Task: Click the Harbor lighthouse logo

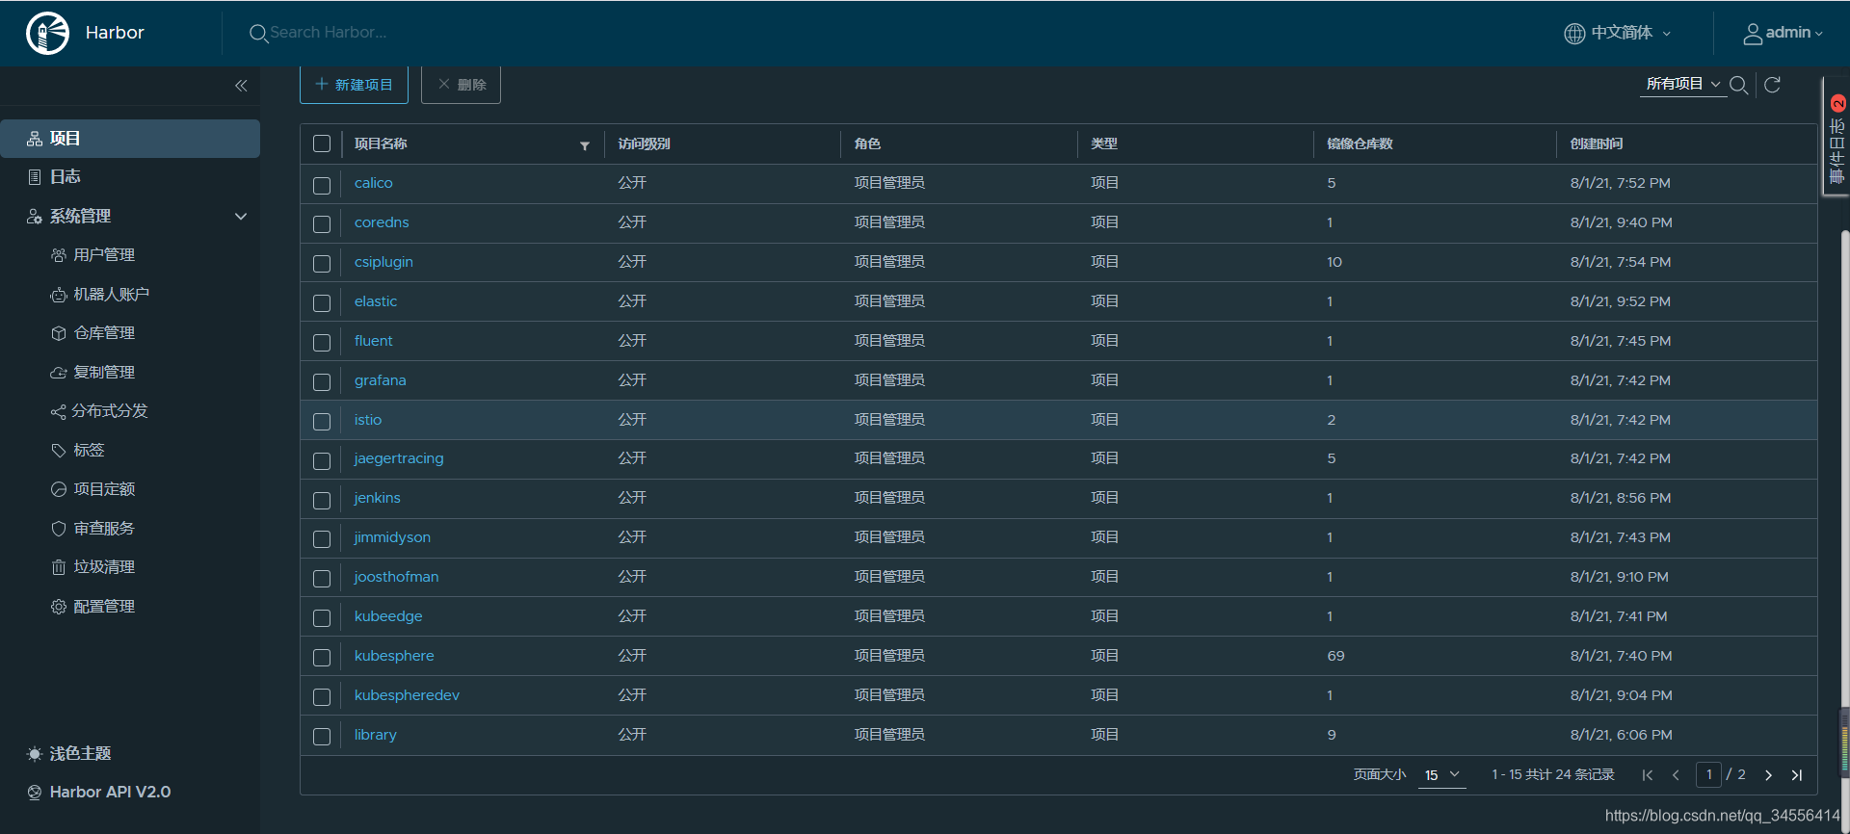Action: coord(47,33)
